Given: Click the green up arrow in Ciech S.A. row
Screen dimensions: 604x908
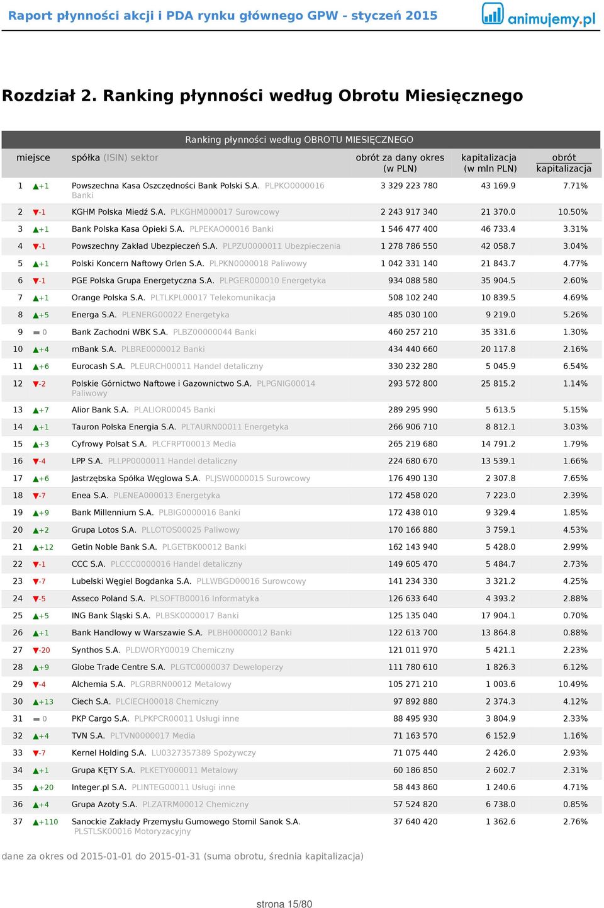Looking at the screenshot, I should [x=36, y=702].
